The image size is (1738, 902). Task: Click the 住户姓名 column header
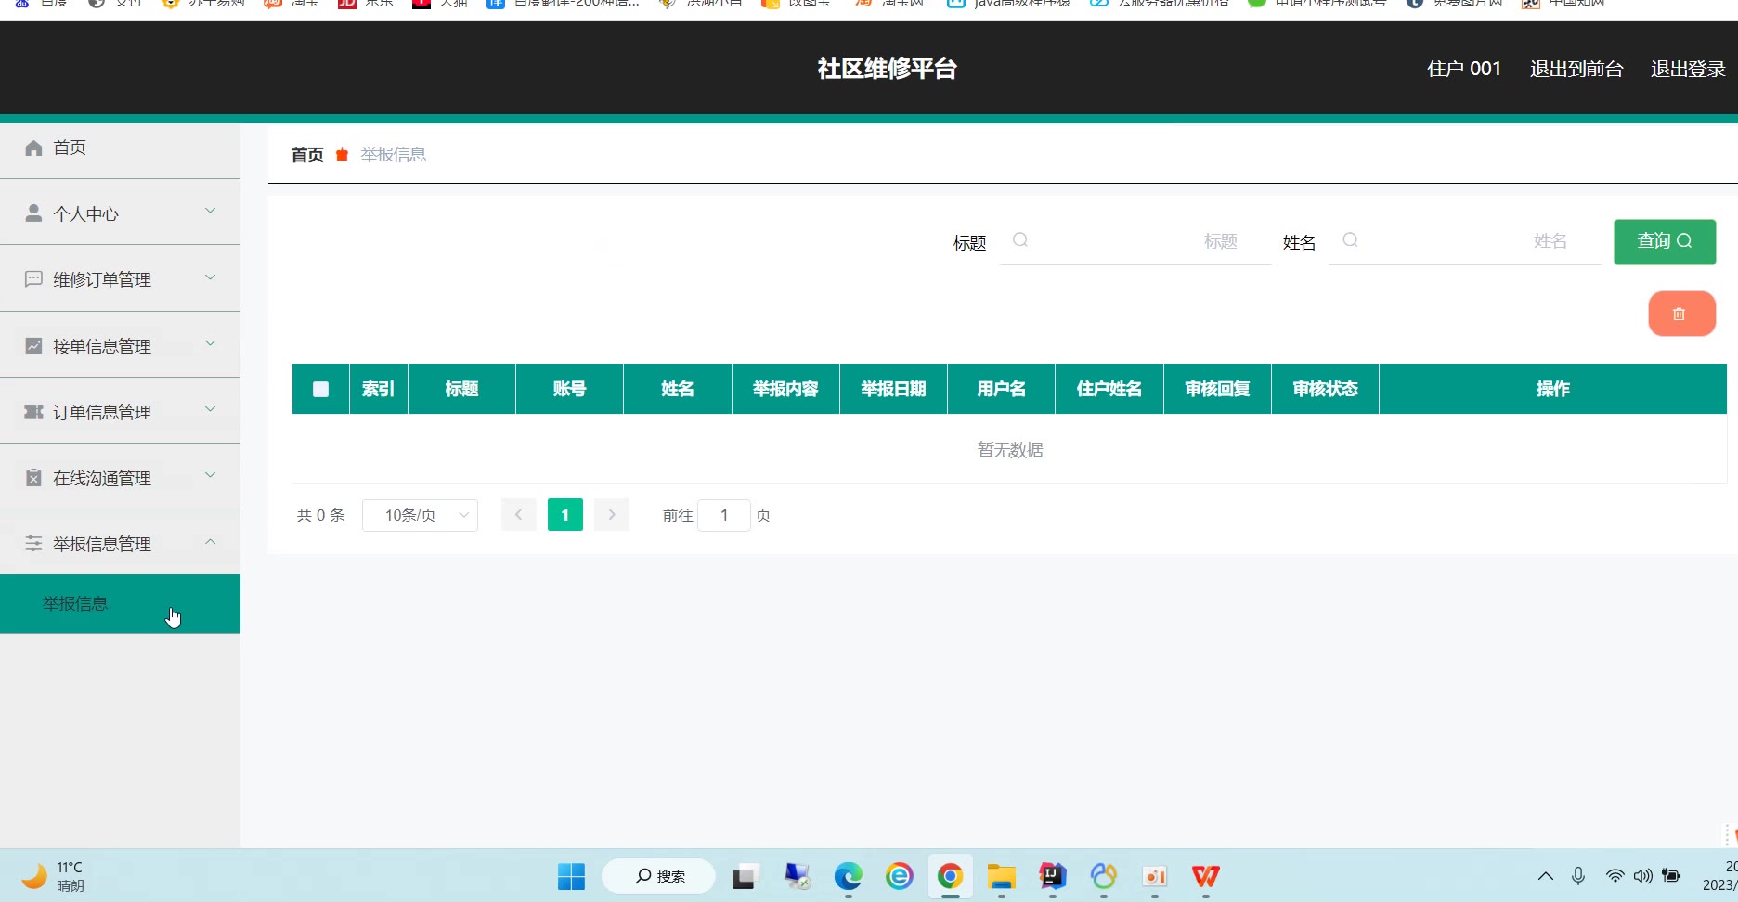1109,389
